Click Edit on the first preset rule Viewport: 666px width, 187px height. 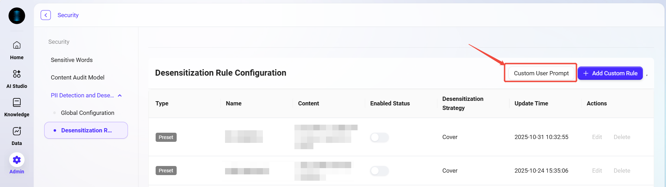(x=597, y=137)
